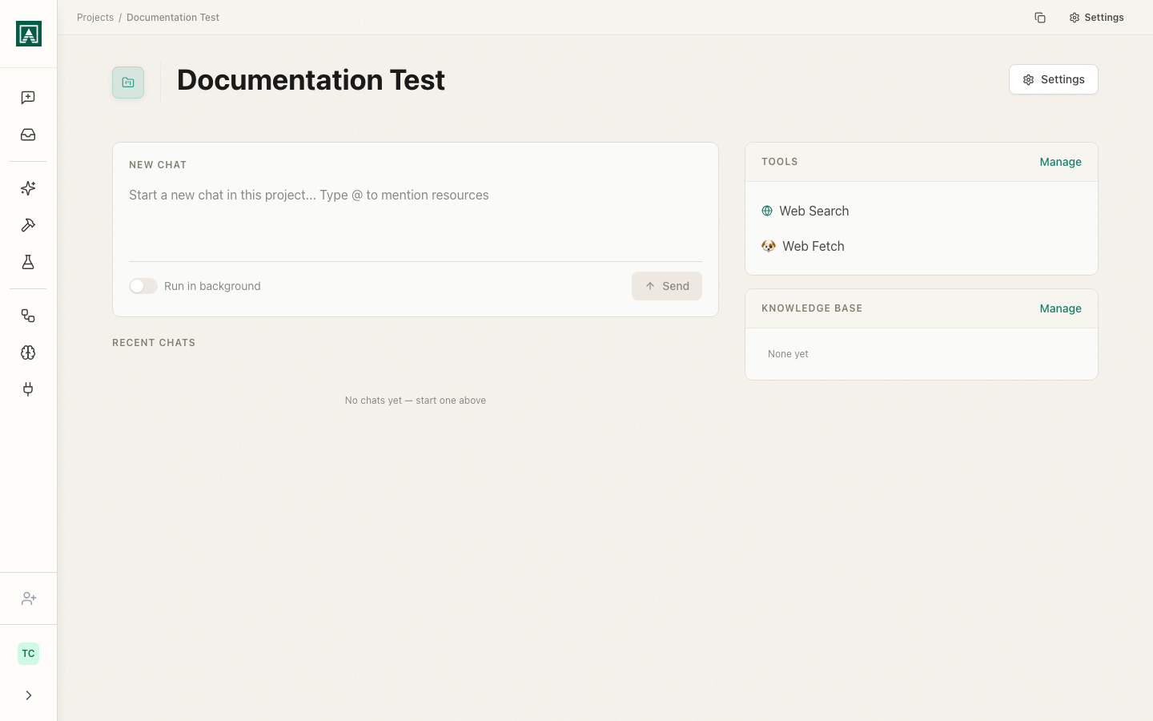Open Settings in the top bar
This screenshot has height=721, width=1153.
(x=1096, y=18)
